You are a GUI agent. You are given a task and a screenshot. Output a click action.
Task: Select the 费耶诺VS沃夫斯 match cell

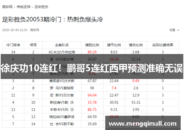[x=62, y=81]
